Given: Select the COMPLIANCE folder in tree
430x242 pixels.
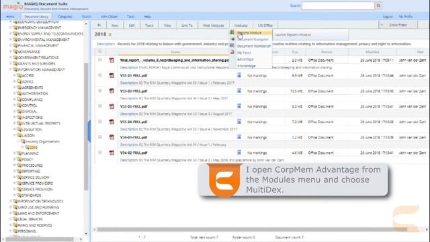Looking at the screenshot, I should click(x=32, y=99).
